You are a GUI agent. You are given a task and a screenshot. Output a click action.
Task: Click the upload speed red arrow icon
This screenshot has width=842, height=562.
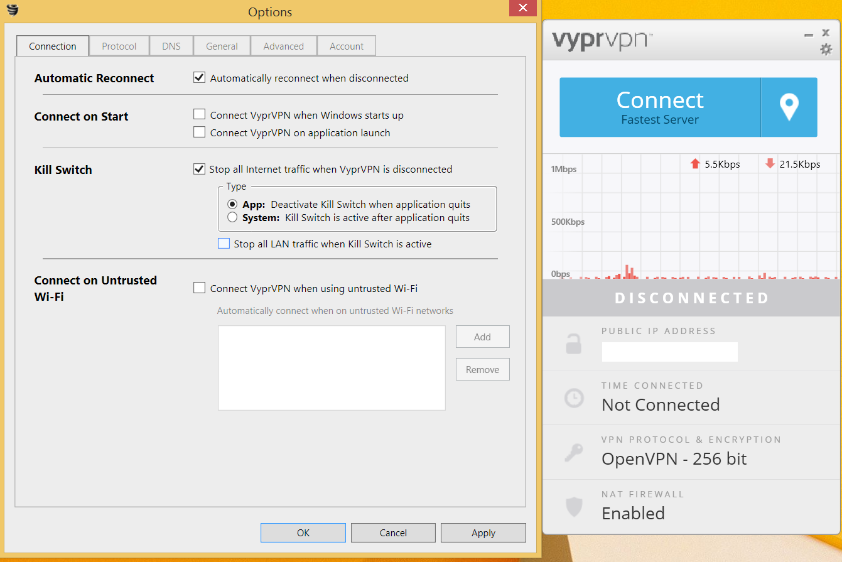tap(694, 164)
